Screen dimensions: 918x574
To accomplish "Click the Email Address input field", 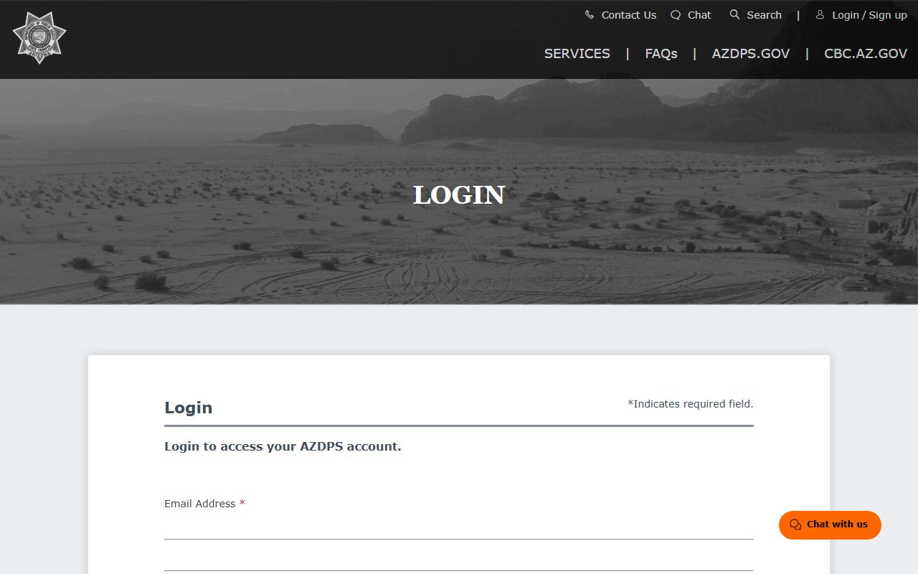I will (459, 527).
